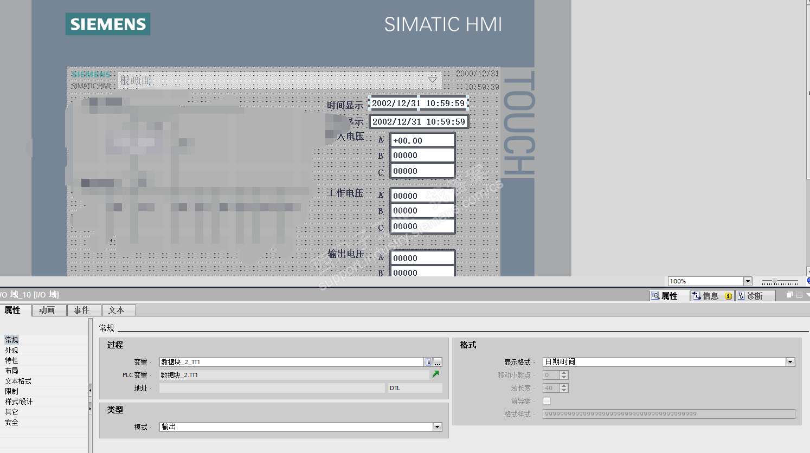Expand the navigation pane with right splitter arrow
This screenshot has width=810, height=453.
point(90,409)
